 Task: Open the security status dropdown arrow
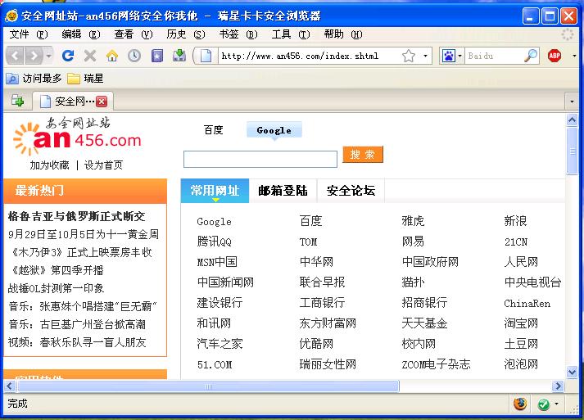tap(557, 404)
